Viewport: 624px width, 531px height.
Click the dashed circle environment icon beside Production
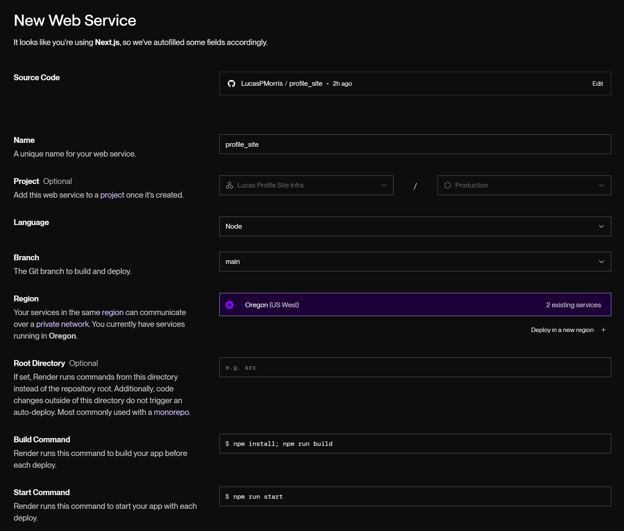[448, 185]
